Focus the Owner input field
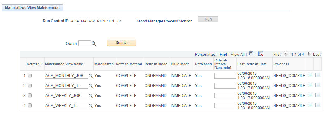 coord(84,43)
